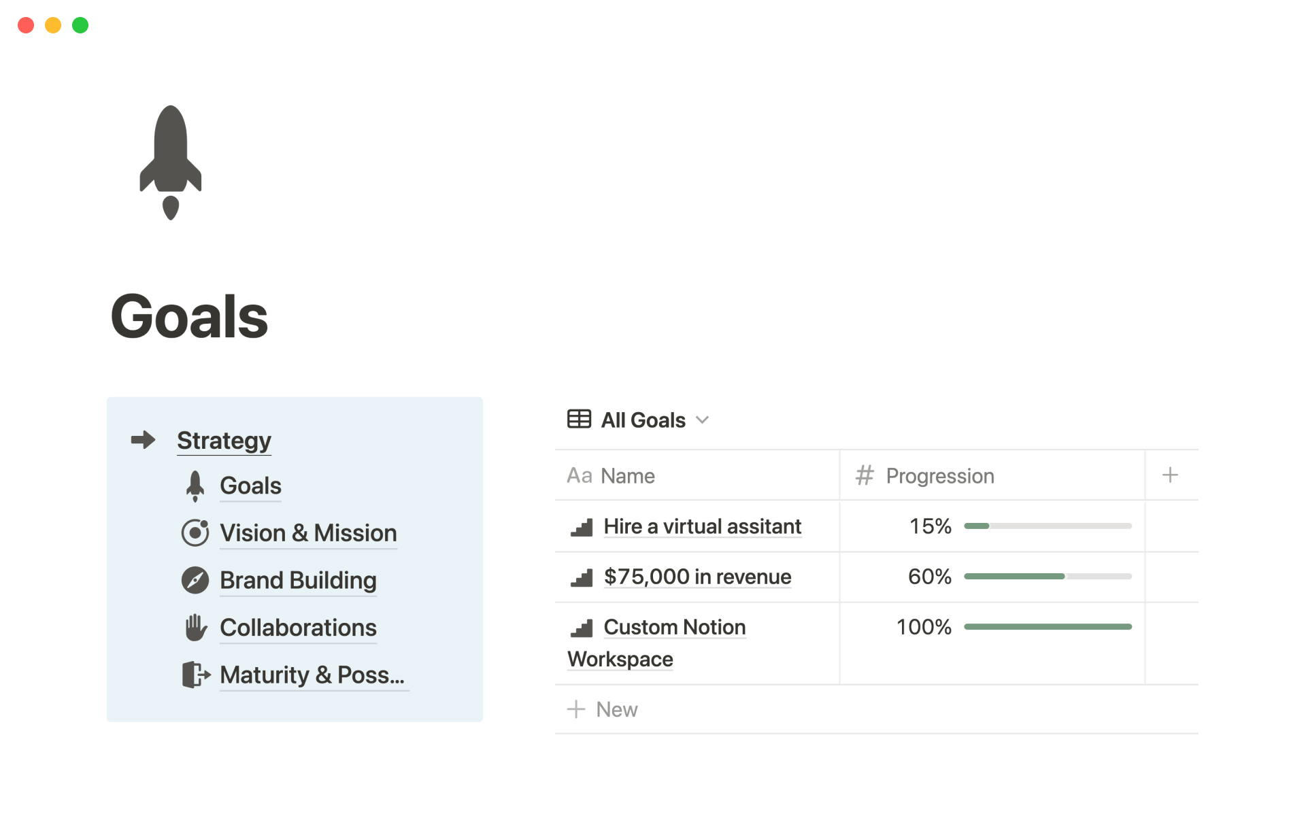
Task: Open the Progression column header menu
Action: [939, 476]
